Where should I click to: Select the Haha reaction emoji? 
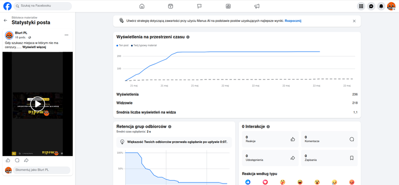[x=300, y=182]
